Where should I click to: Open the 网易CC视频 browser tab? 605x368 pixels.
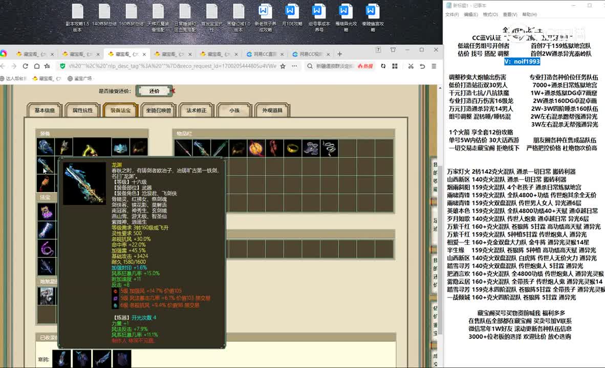(311, 54)
